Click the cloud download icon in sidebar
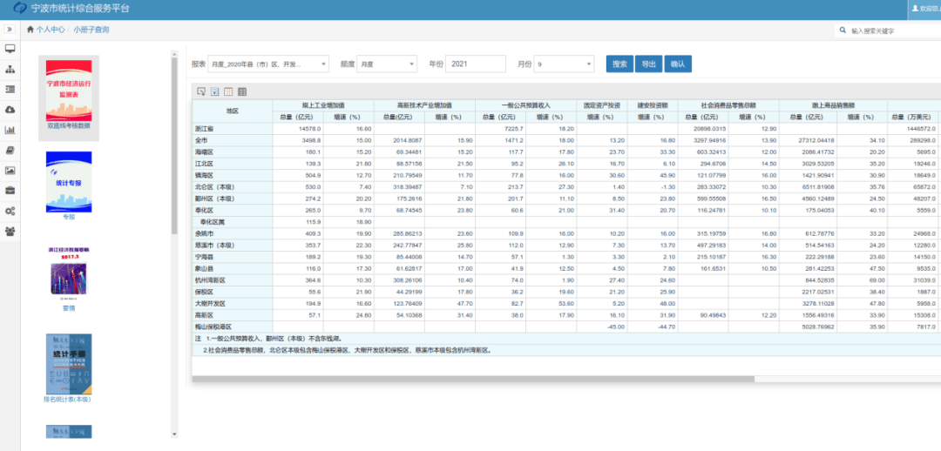The image size is (941, 451). 10,110
